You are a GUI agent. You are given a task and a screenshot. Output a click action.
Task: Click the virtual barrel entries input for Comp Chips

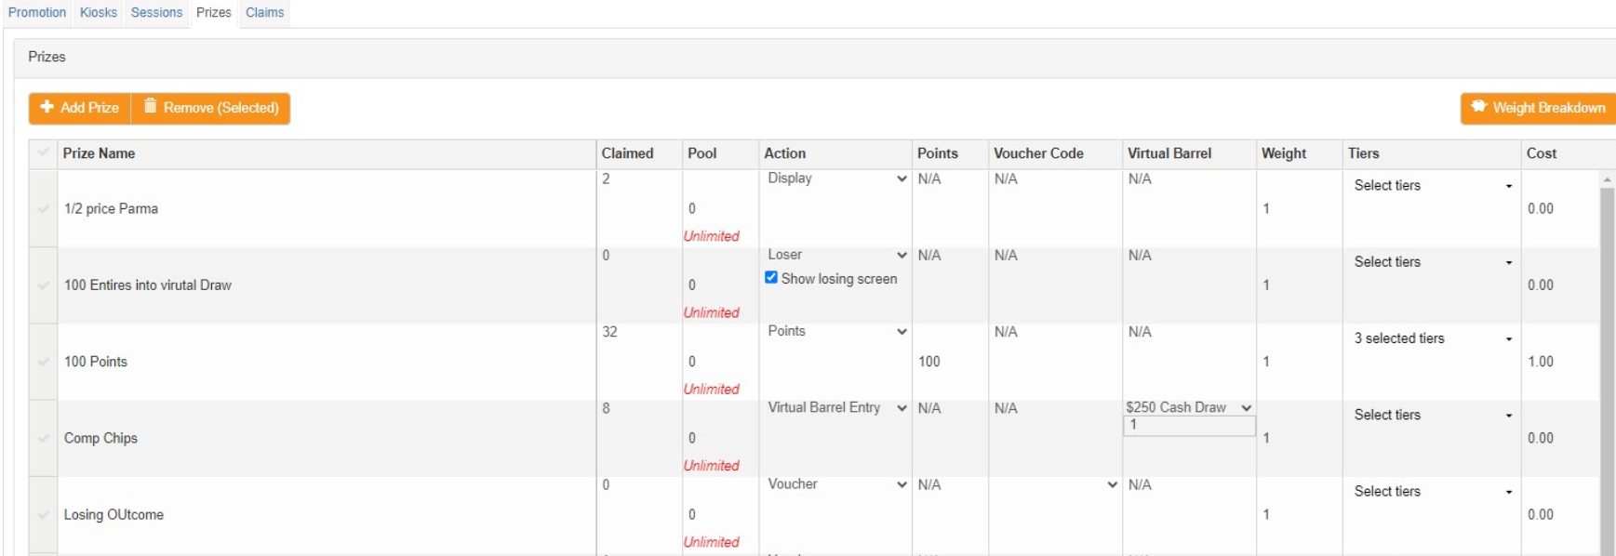(1188, 425)
